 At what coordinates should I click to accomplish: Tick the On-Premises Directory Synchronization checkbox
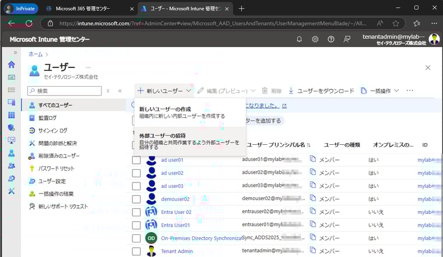click(136, 238)
